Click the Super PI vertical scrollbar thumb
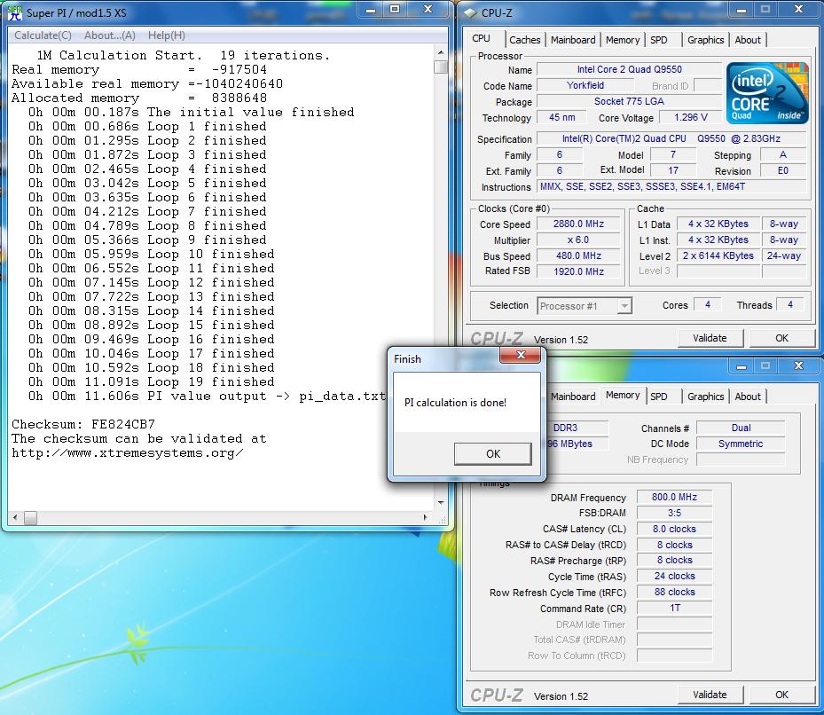The width and height of the screenshot is (824, 715). (x=440, y=67)
